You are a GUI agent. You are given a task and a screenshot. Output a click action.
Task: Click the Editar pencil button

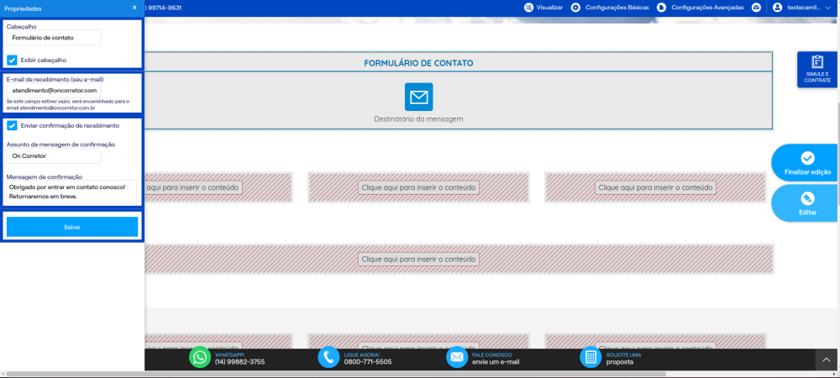tap(806, 203)
